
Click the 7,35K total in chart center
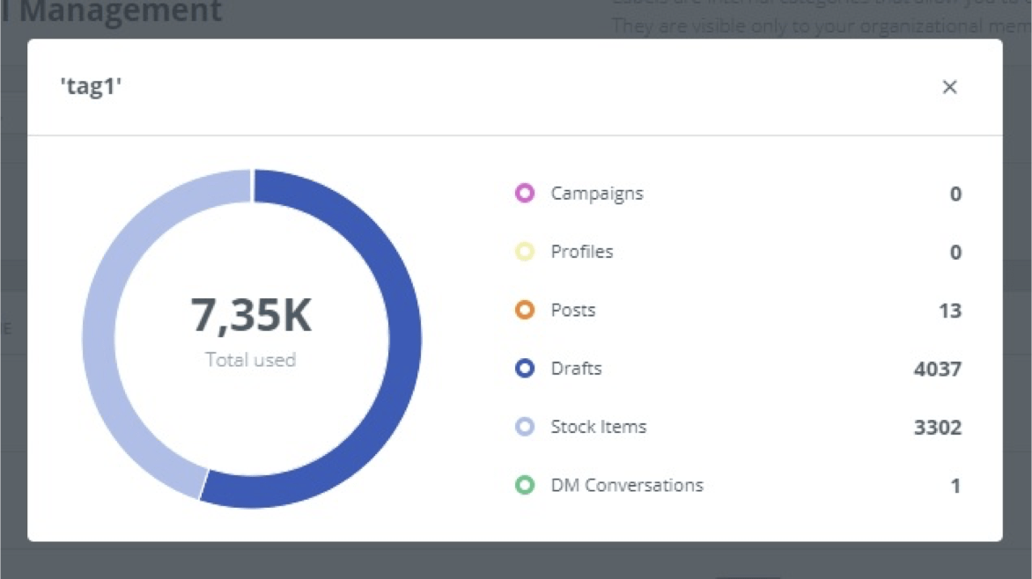point(251,317)
